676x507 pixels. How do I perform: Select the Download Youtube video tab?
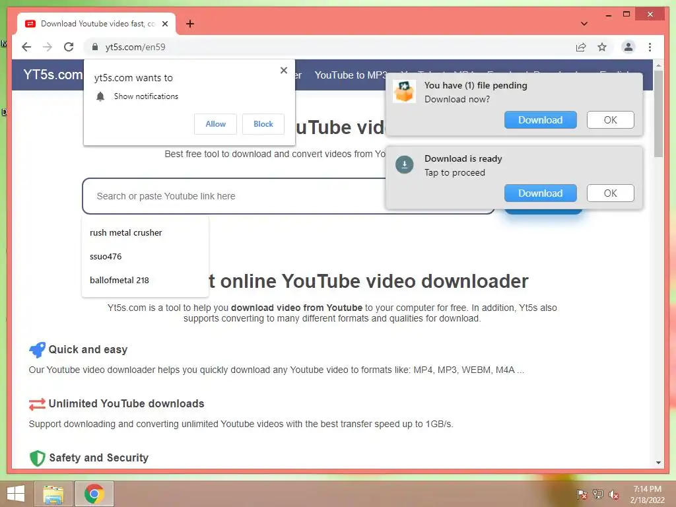point(96,24)
